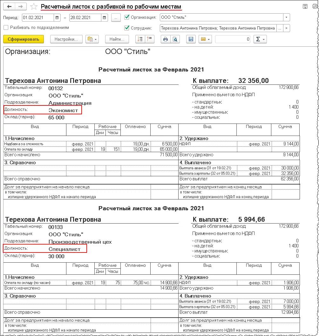Open the sum (Σ) dropdown
319x336 pixels.
[x=260, y=39]
